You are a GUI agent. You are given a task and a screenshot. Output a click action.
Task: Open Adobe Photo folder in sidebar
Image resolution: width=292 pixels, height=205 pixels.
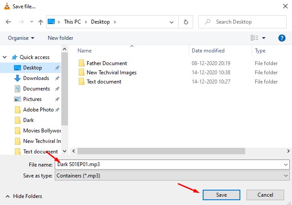(x=38, y=110)
